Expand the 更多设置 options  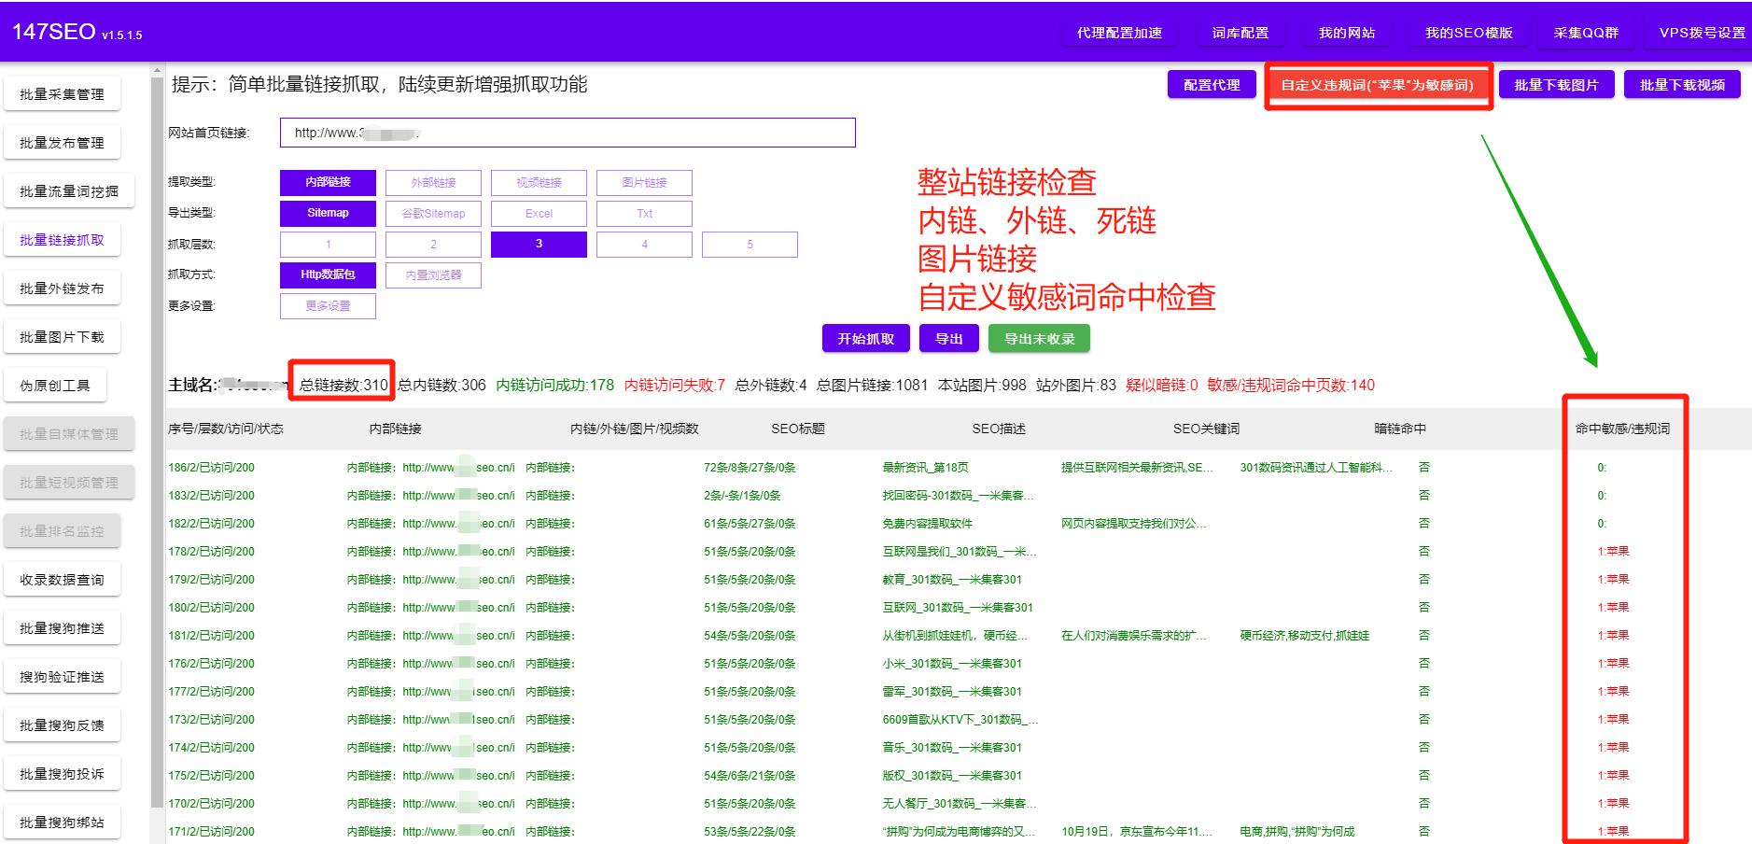[328, 305]
